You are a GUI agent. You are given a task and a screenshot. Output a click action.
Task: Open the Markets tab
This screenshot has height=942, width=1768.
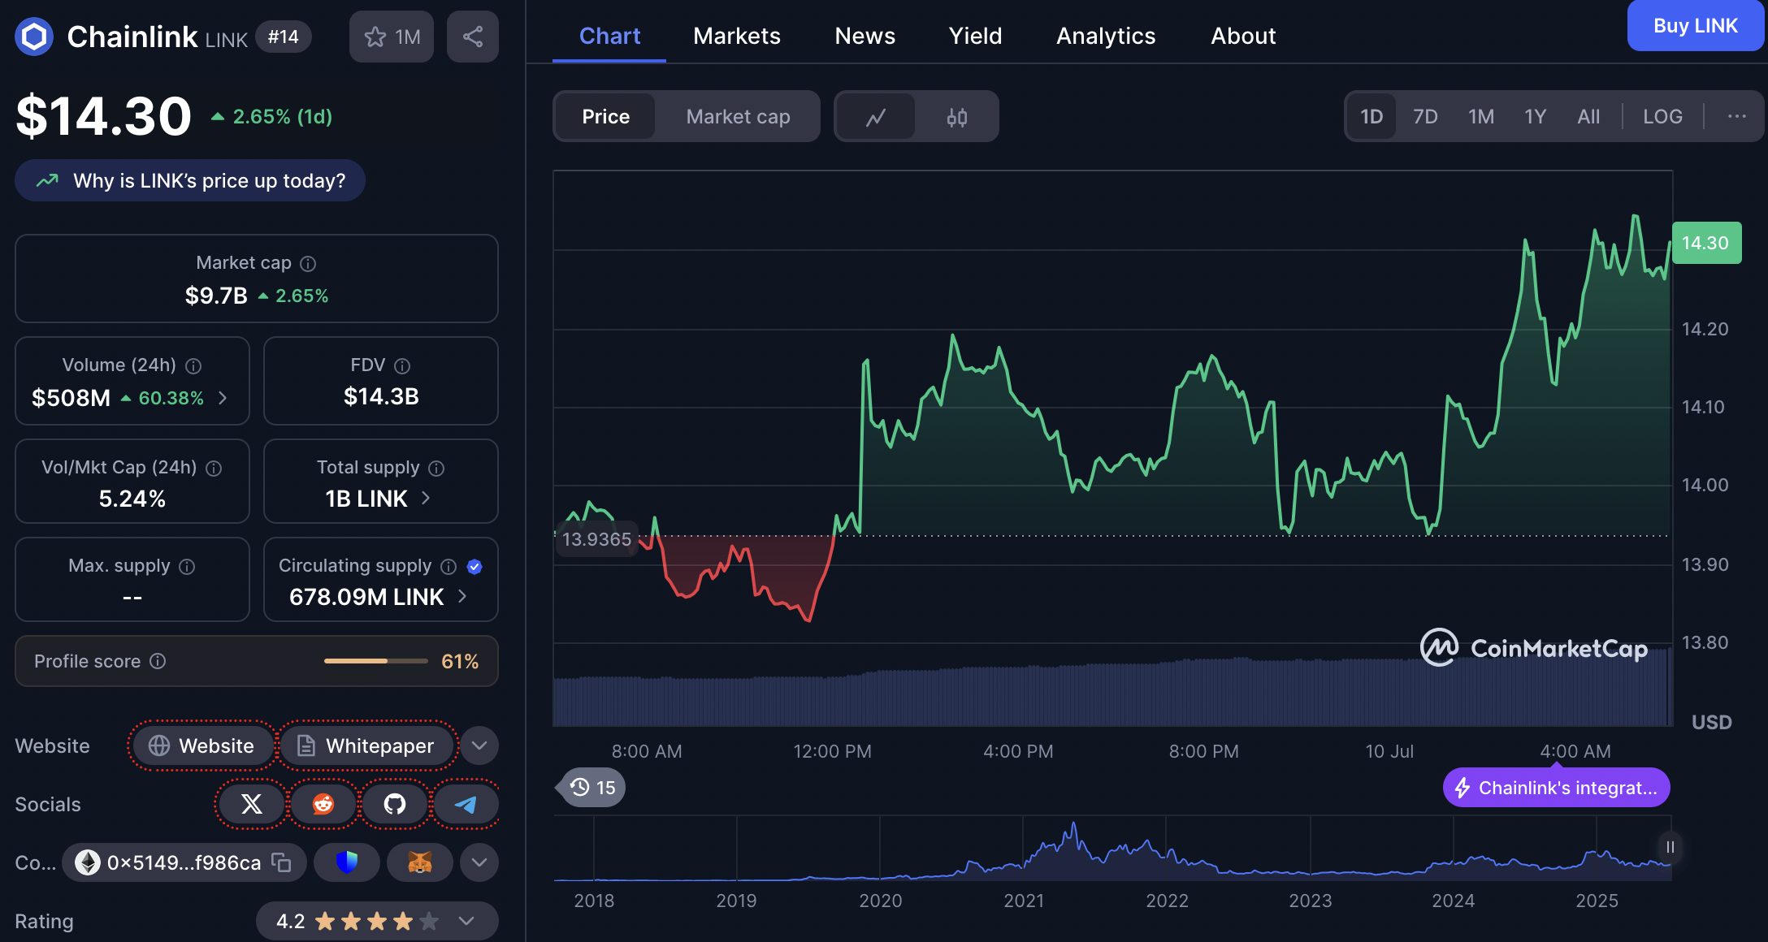737,36
